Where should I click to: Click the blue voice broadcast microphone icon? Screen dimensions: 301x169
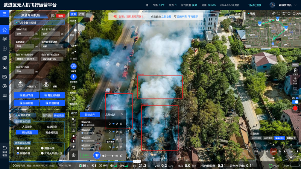point(73,77)
